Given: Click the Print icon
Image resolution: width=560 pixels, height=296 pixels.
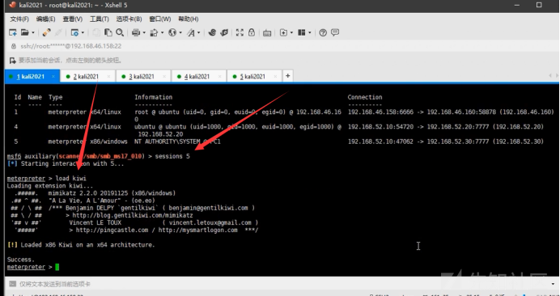Looking at the screenshot, I should pyautogui.click(x=136, y=33).
